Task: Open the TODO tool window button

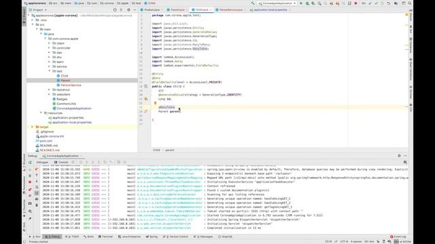Action: coord(72,237)
